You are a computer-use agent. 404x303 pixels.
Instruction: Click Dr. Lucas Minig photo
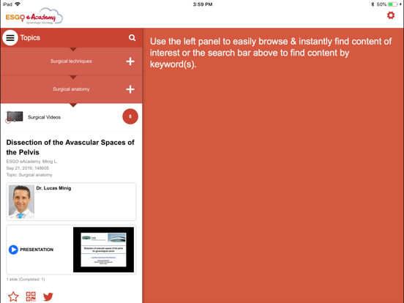pyautogui.click(x=21, y=202)
